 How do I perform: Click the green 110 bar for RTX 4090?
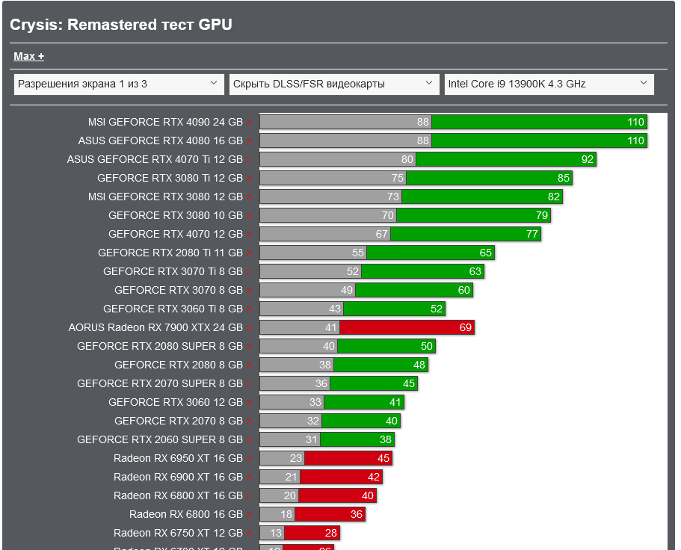point(540,122)
